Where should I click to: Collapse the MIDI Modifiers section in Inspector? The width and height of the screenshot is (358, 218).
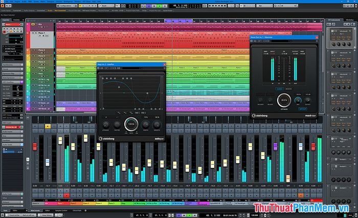pyautogui.click(x=13, y=82)
